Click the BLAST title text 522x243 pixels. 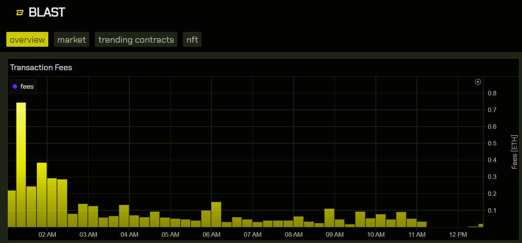pyautogui.click(x=47, y=12)
